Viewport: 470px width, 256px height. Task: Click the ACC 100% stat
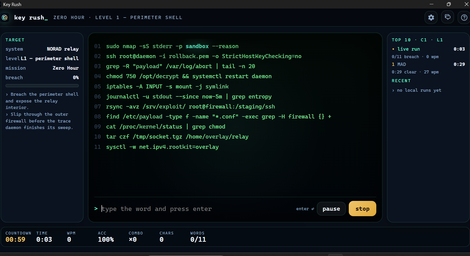[x=106, y=237]
